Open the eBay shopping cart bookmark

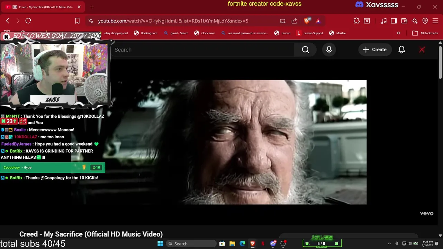(x=116, y=33)
